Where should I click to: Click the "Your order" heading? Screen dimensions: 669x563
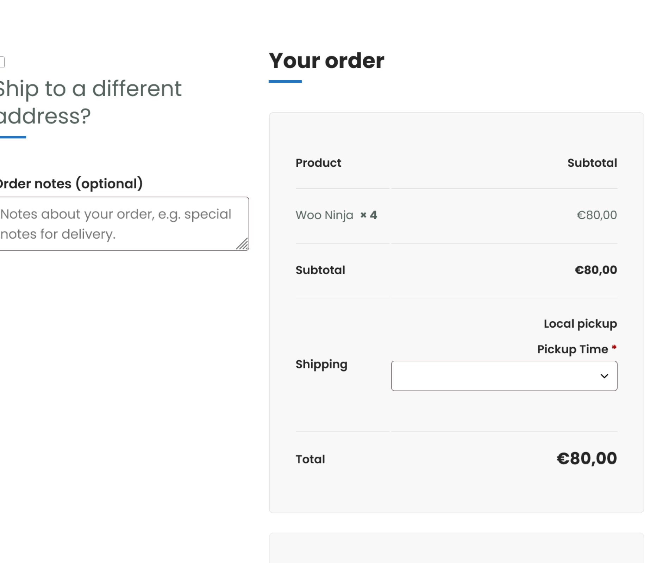click(x=326, y=61)
